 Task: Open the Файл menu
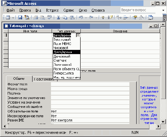11,10
